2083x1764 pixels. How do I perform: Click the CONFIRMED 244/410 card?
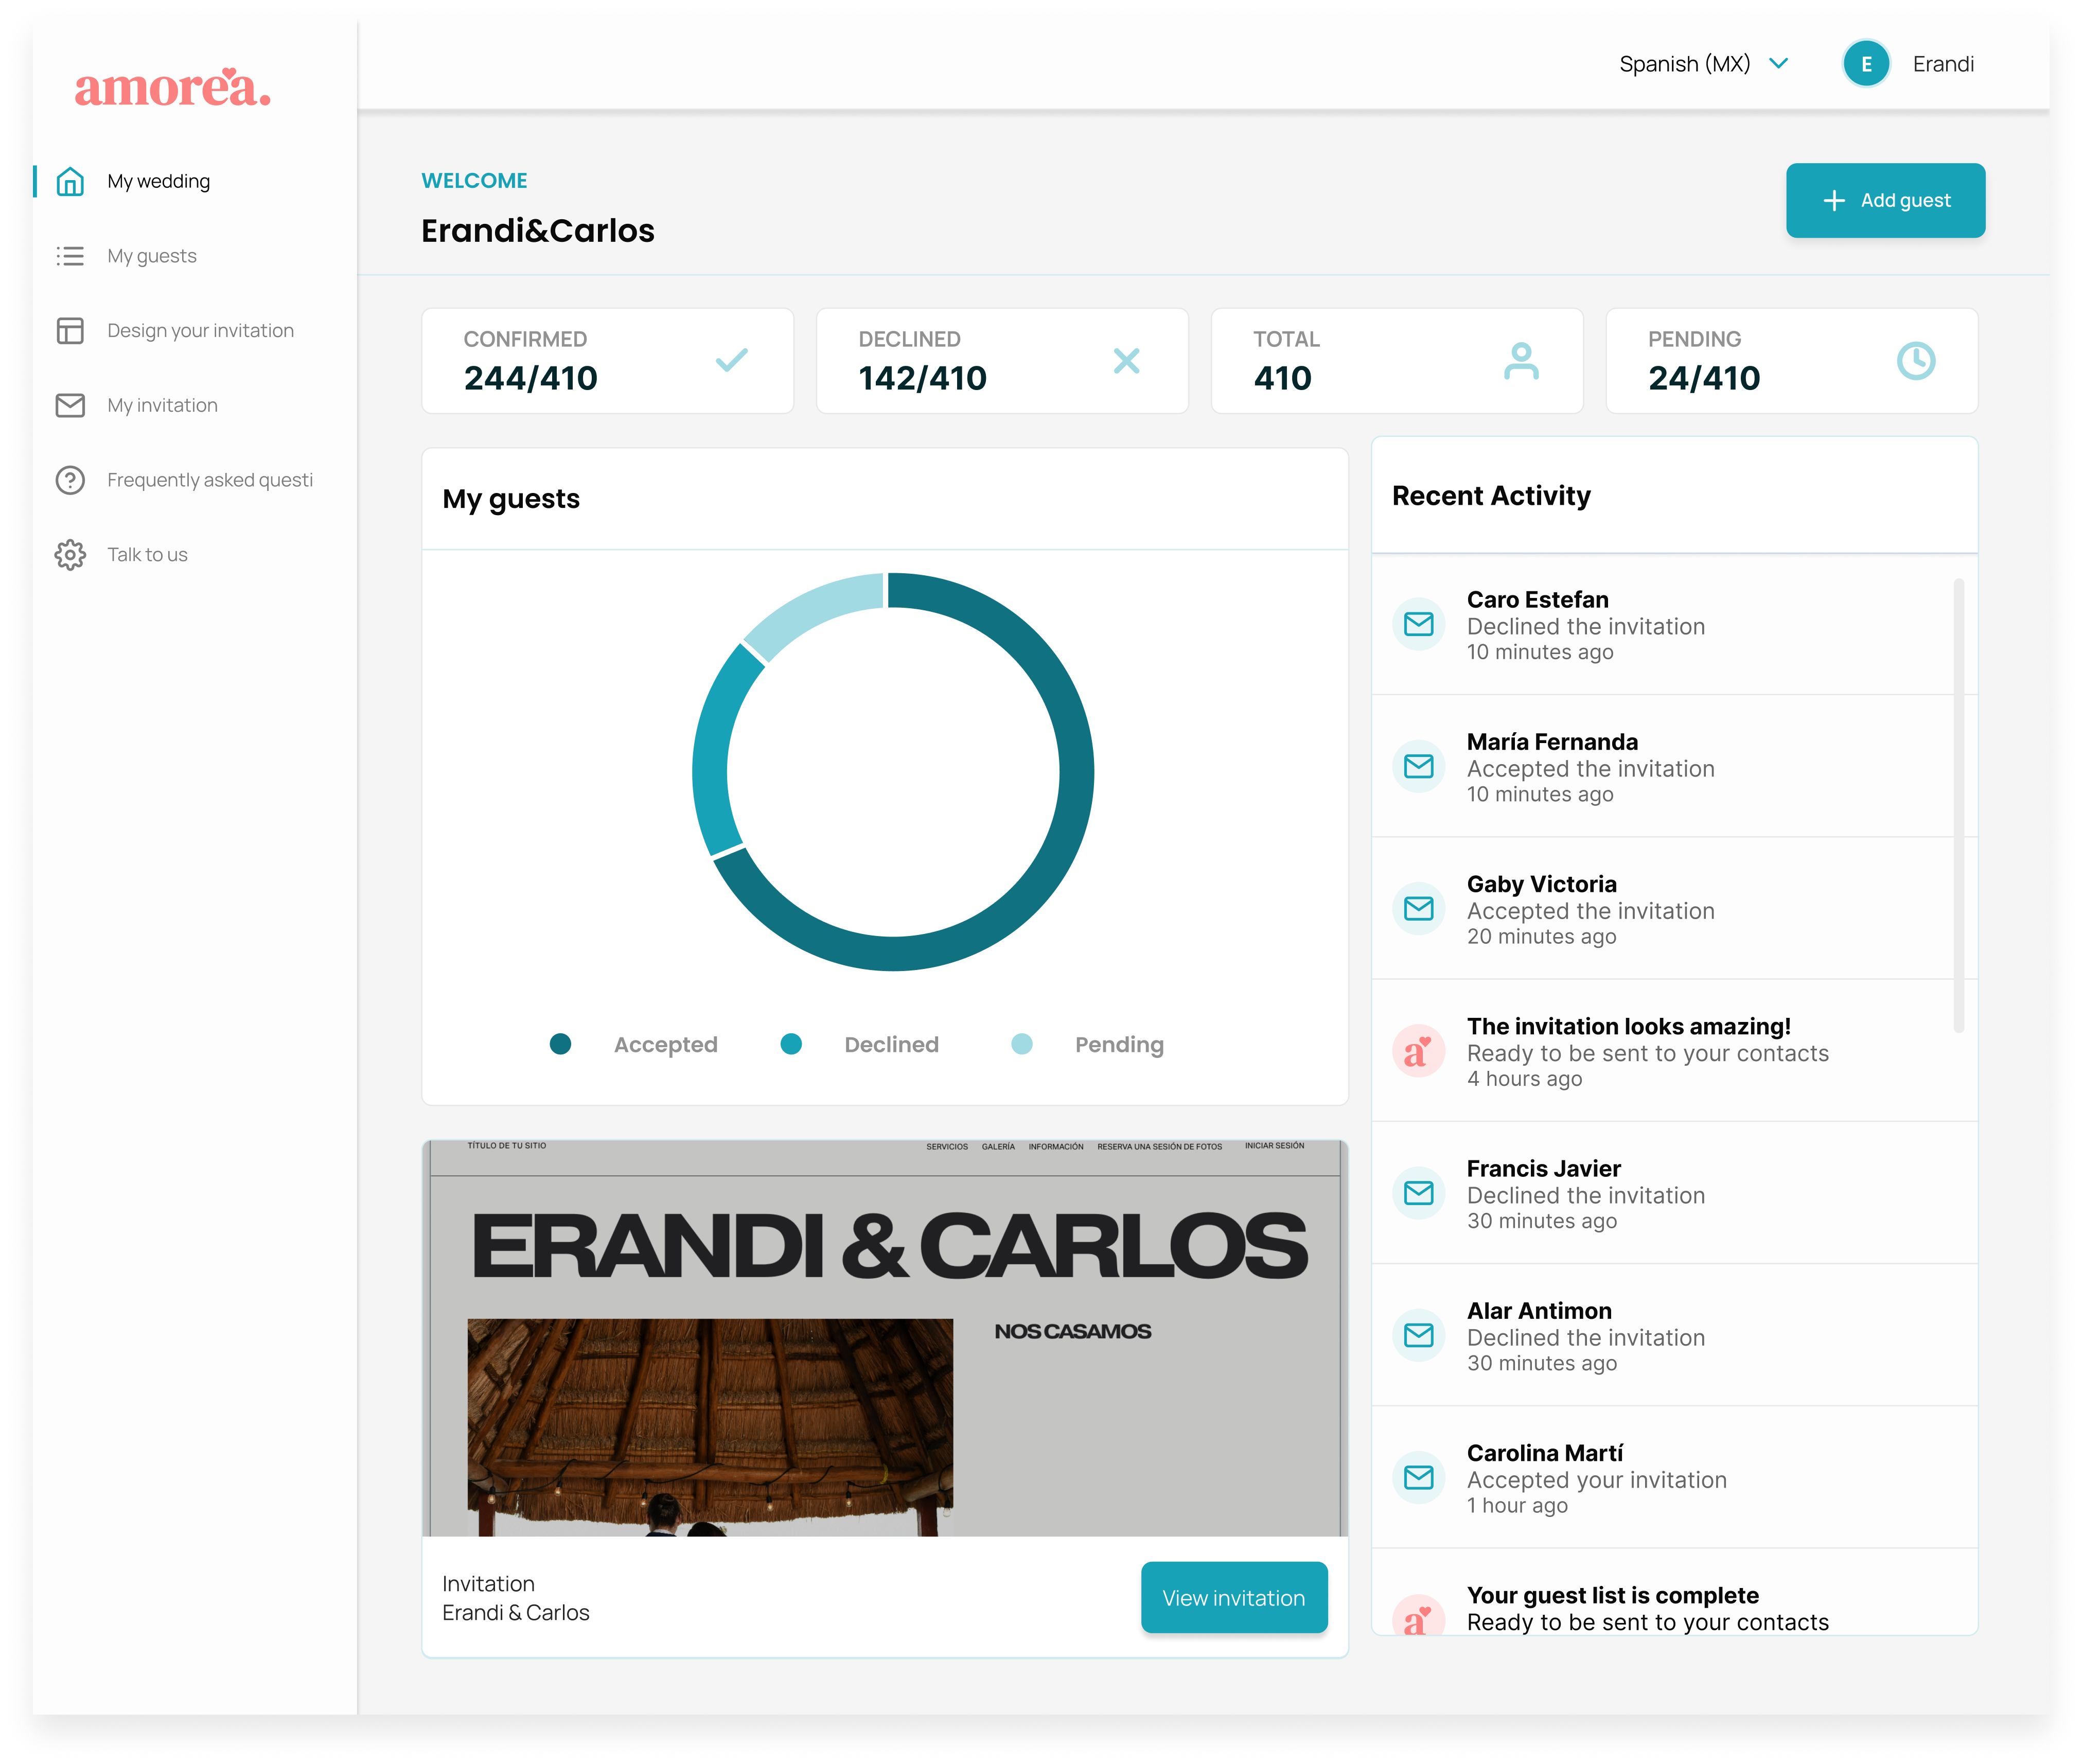[x=608, y=361]
